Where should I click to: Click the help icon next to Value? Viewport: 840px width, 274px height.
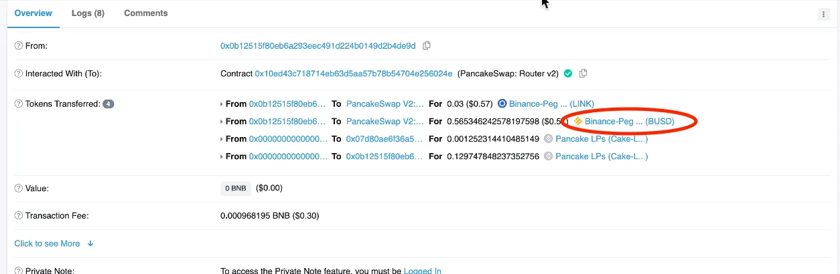19,188
